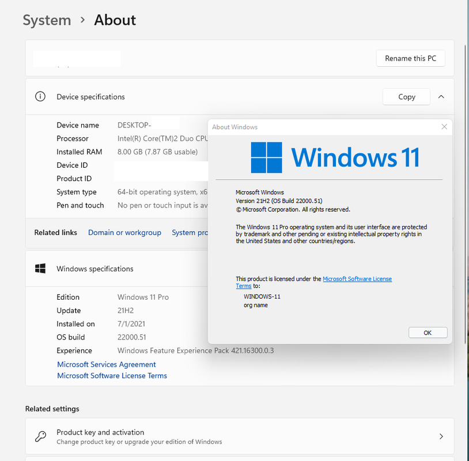Image resolution: width=469 pixels, height=461 pixels.
Task: Click Version 21H2 (OS Build 22000.51) text in dialog
Action: 279,201
